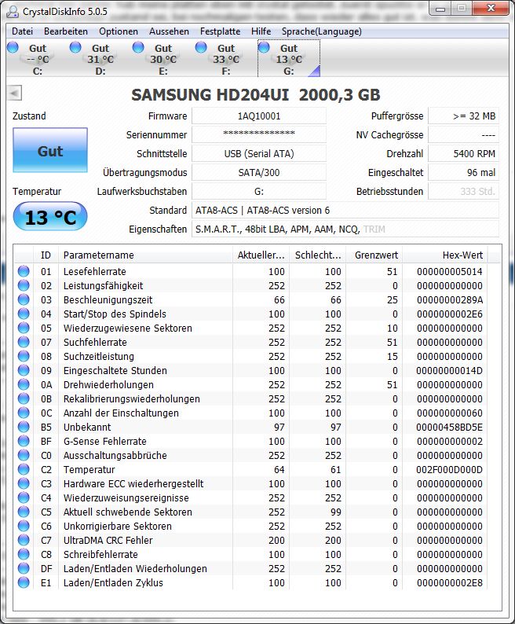Click status icon of G-Sense Fehlerrate row
The image size is (515, 624).
(x=24, y=441)
